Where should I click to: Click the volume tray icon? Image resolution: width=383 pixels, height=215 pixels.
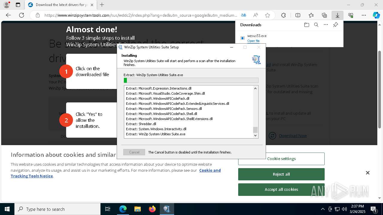pos(344,209)
